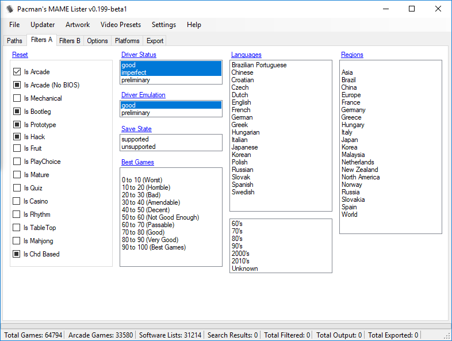Select New Zealand region
The image size is (452, 341).
[x=390, y=170]
